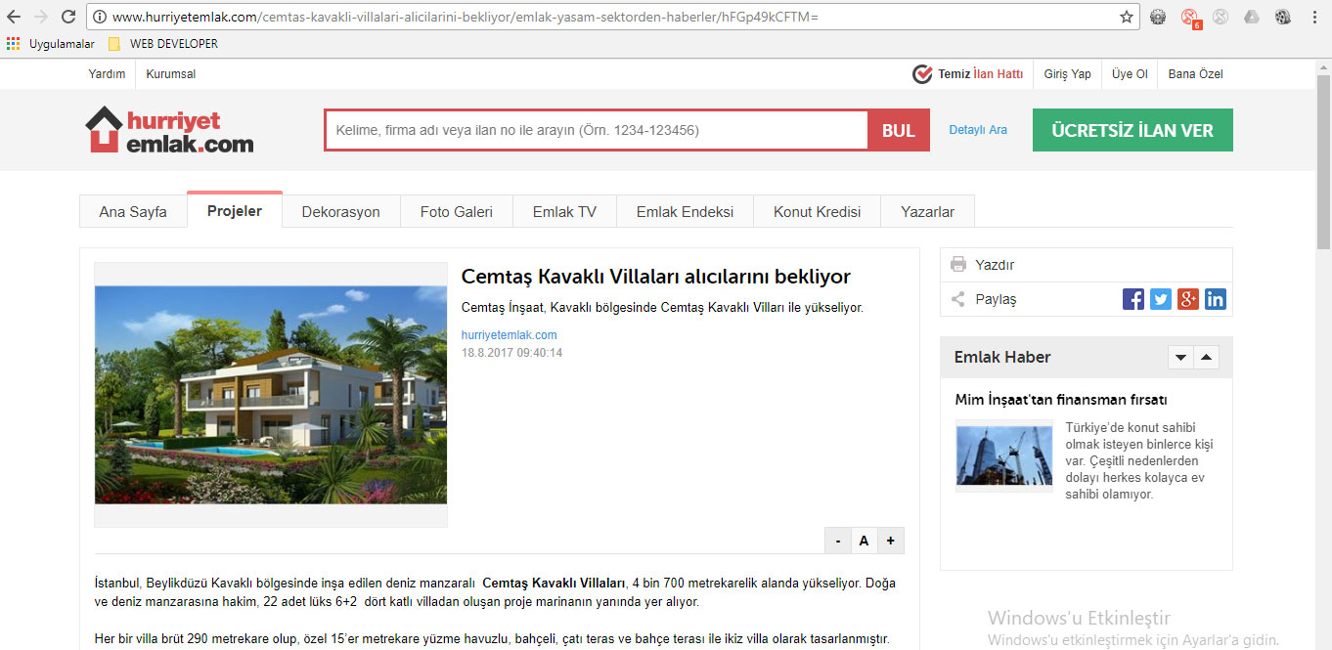
Task: Open the Foto Galeri tab
Action: [x=457, y=211]
